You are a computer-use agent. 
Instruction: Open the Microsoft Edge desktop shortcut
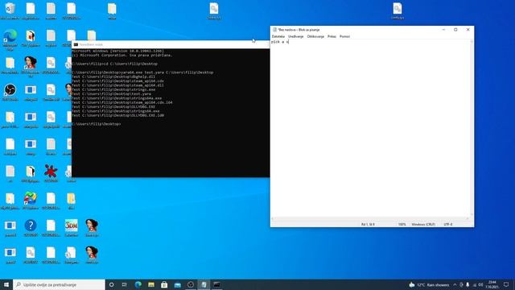(10, 39)
